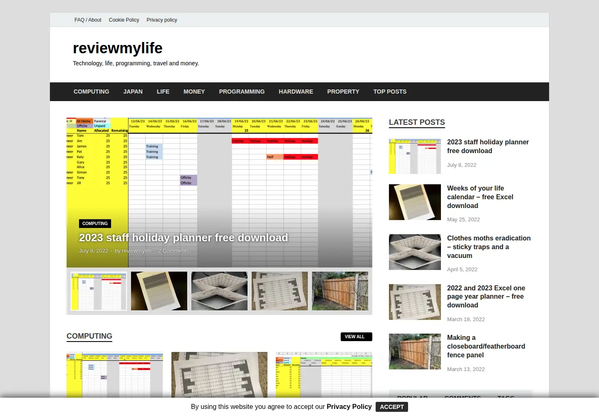This screenshot has height=416, width=599.
Task: Open the COMPUTING section heading
Action: (x=89, y=336)
